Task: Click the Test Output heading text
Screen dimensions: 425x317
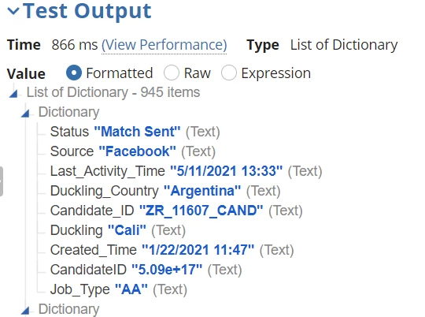Action: (87, 11)
